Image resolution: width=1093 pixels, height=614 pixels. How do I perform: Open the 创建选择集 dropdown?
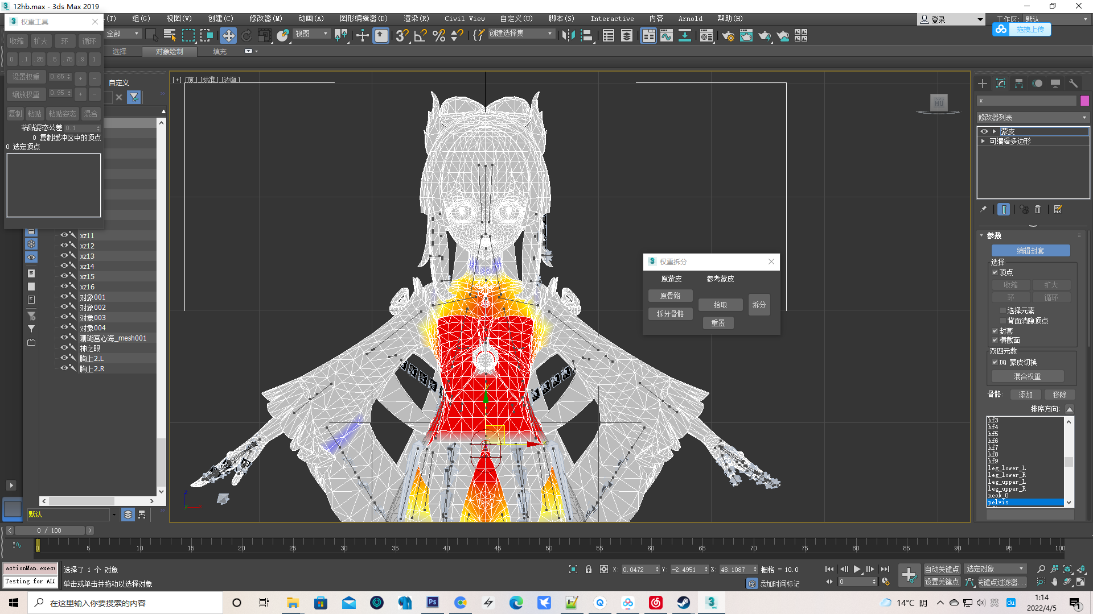tap(521, 34)
